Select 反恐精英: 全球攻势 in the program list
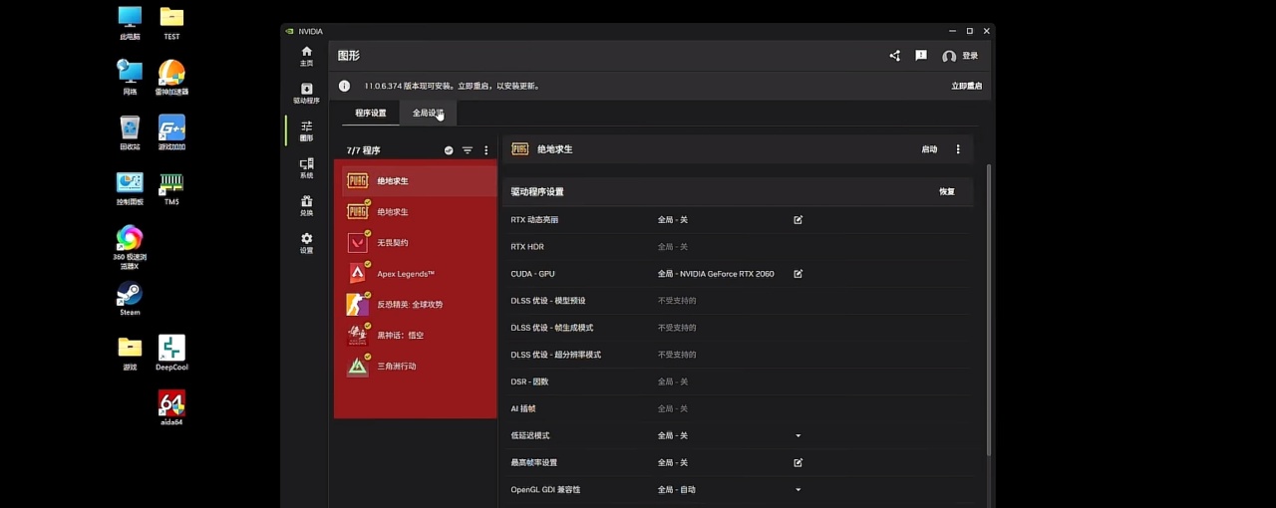Image resolution: width=1276 pixels, height=508 pixels. (415, 304)
